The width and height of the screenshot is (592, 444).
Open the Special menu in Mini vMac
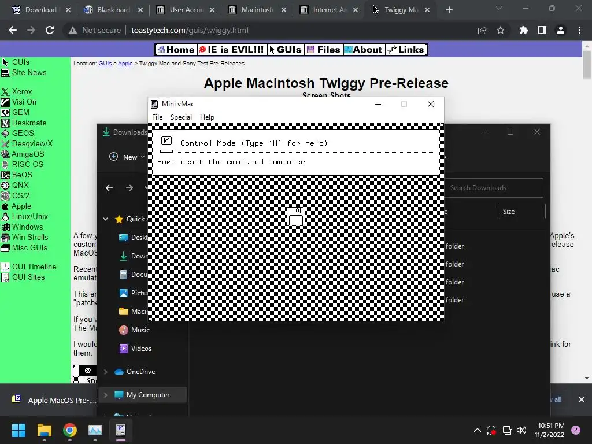click(x=181, y=117)
